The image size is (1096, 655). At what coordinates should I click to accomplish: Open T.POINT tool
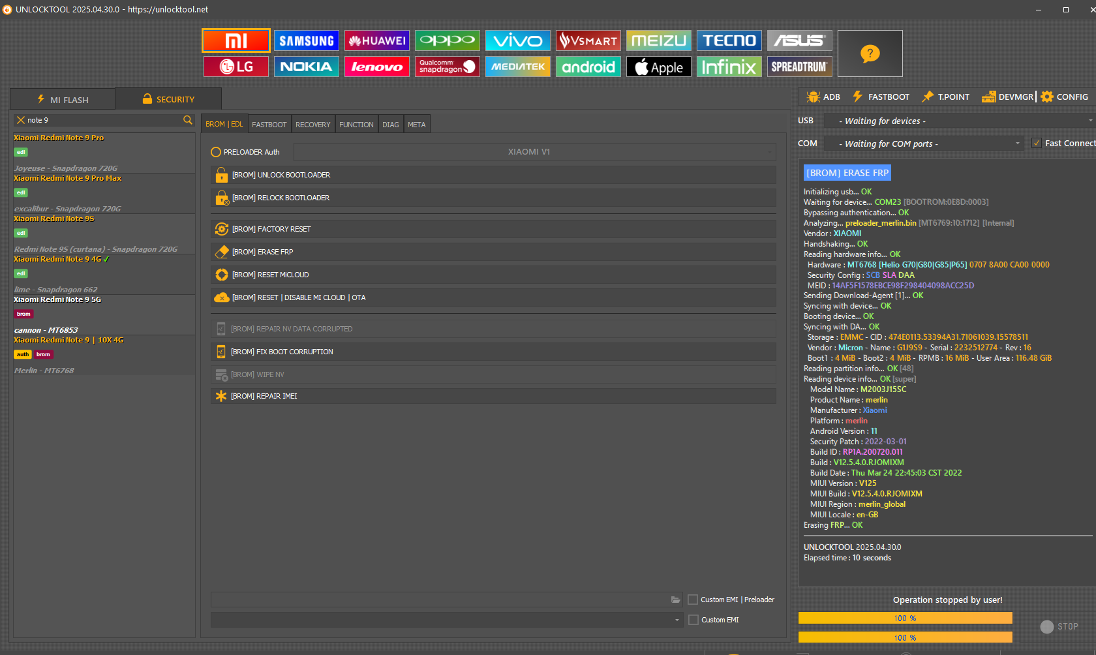pos(945,97)
